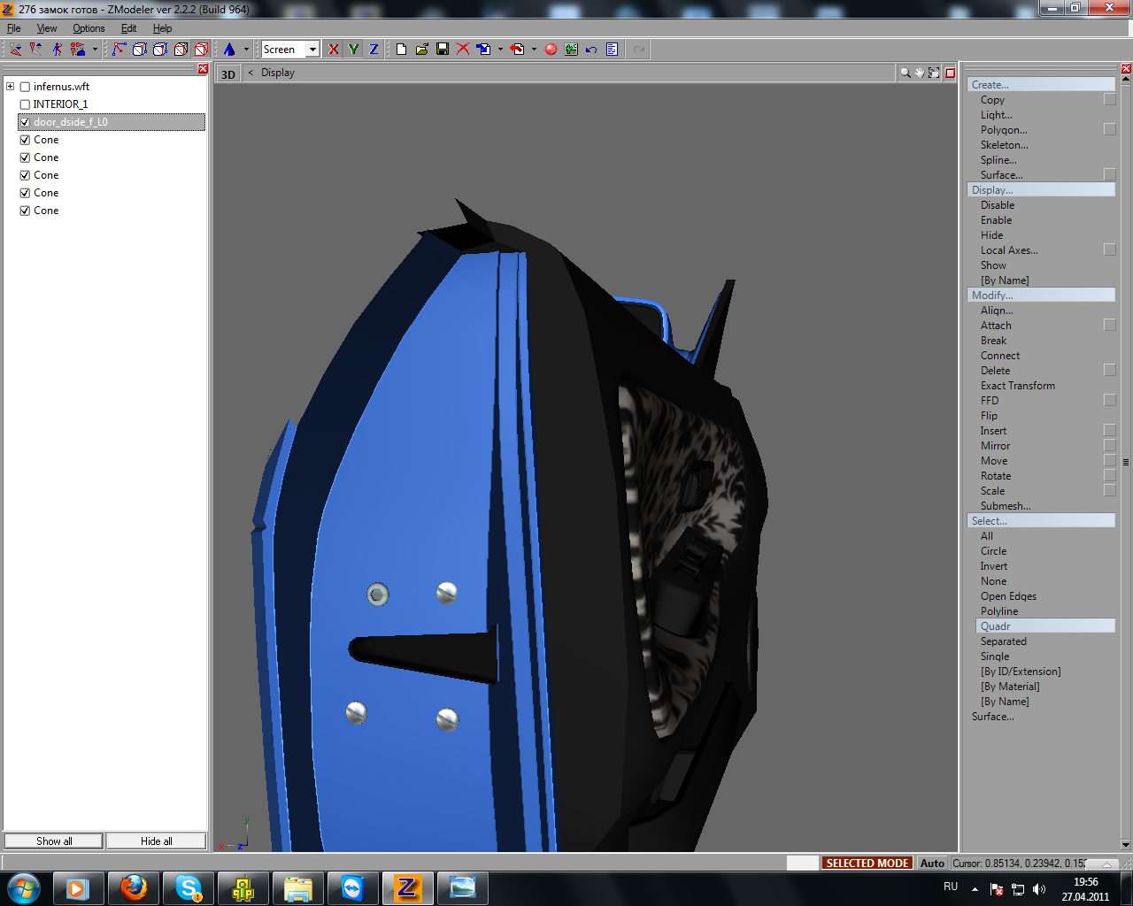The width and height of the screenshot is (1133, 906).
Task: Click the New document icon
Action: (x=401, y=50)
